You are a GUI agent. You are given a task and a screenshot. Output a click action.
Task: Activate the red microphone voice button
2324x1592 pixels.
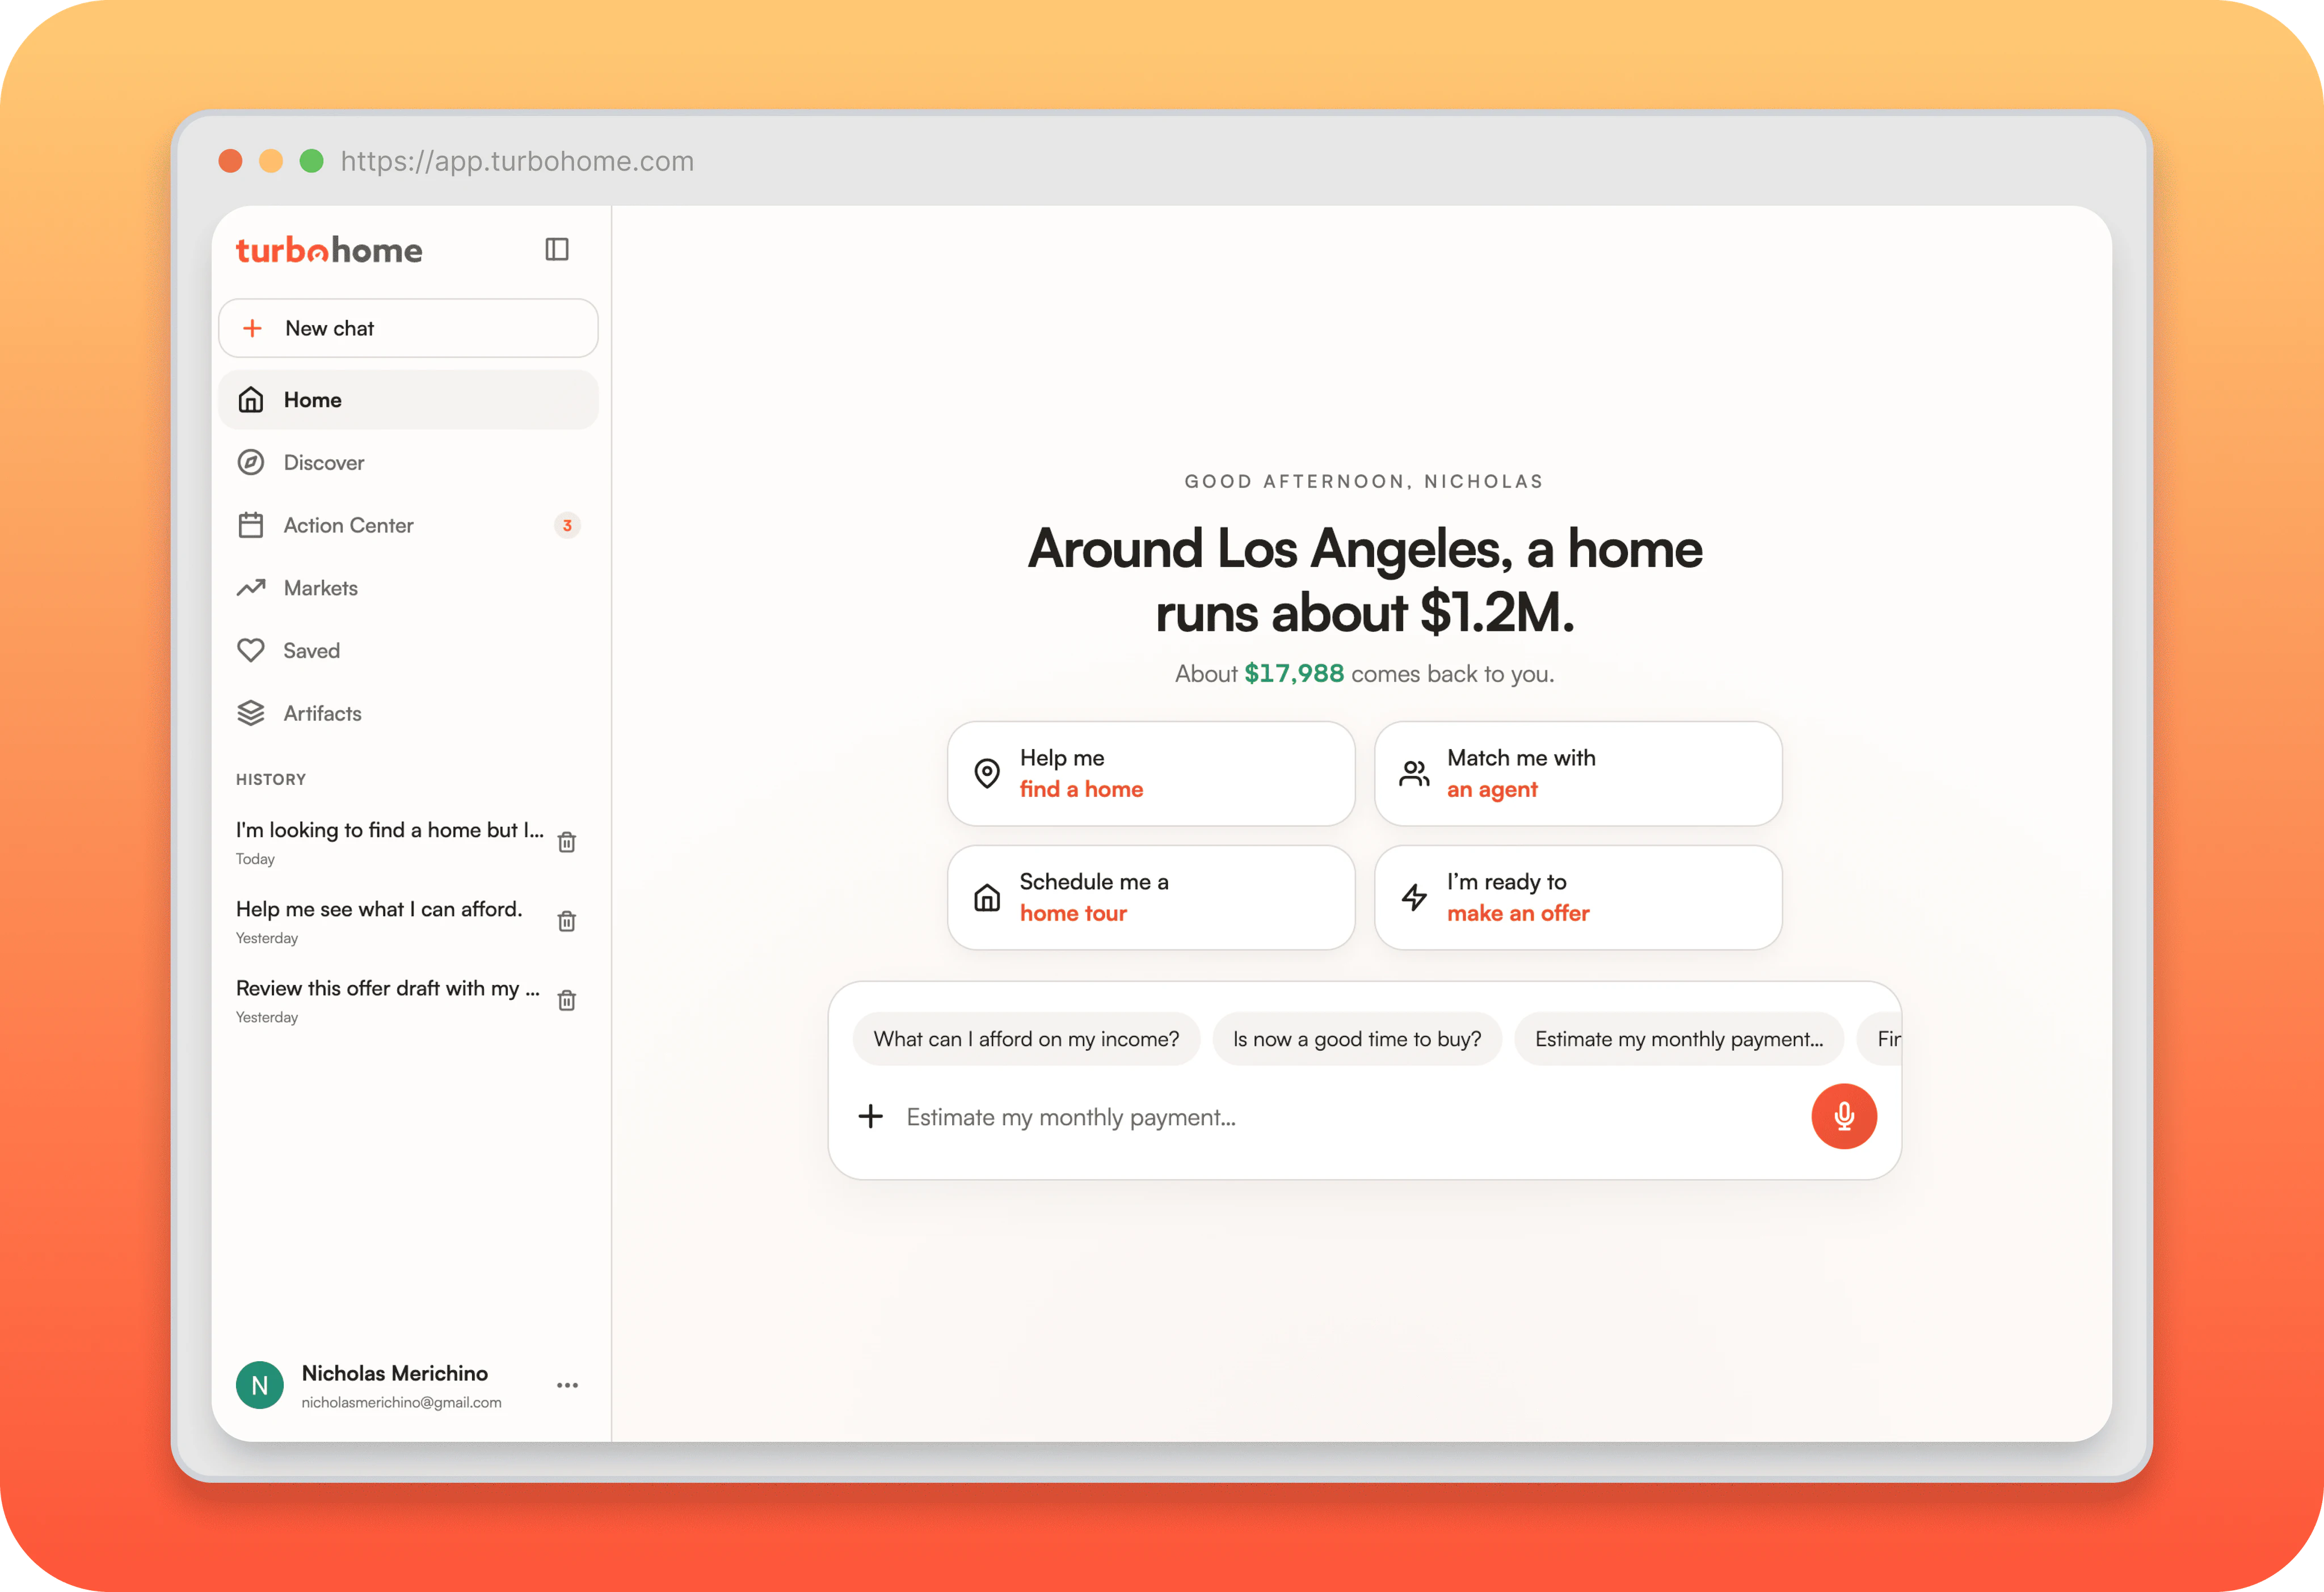(1844, 1116)
